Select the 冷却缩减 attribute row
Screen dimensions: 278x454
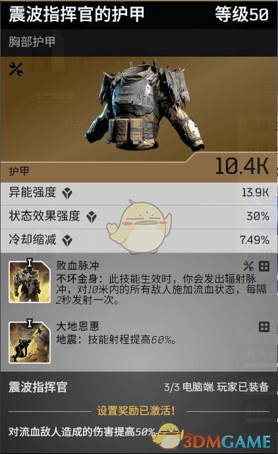coord(139,241)
